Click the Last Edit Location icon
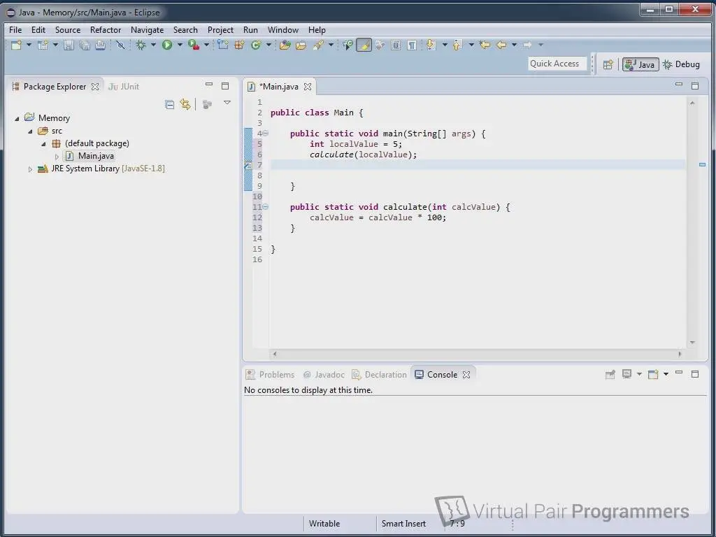Viewport: 716px width, 537px height. point(485,45)
